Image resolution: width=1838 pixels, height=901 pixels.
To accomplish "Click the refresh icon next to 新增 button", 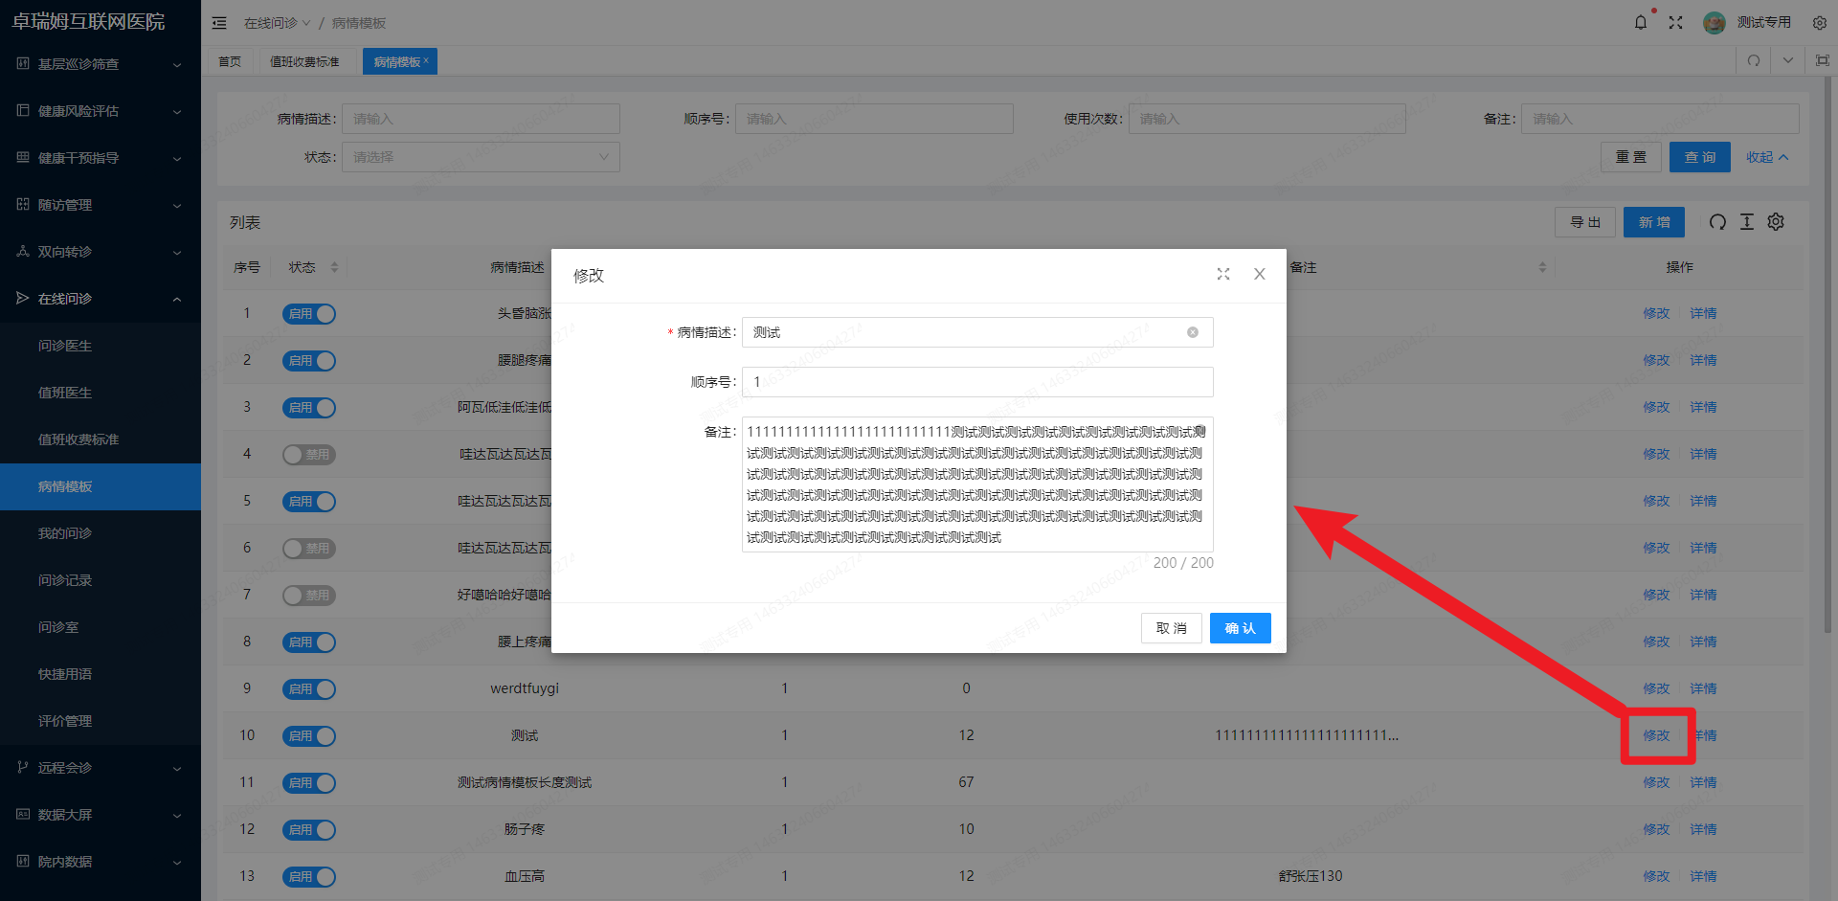I will (x=1716, y=221).
